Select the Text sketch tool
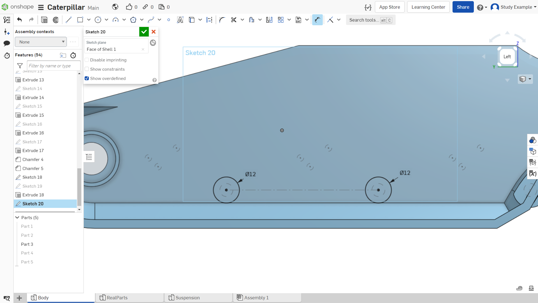The image size is (538, 303). pos(180,20)
